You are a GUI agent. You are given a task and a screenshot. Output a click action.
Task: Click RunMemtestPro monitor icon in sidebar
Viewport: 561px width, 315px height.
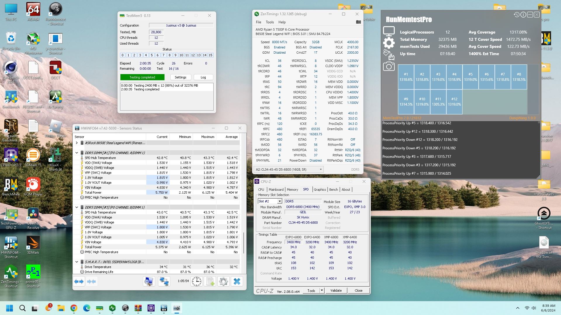[x=389, y=31]
